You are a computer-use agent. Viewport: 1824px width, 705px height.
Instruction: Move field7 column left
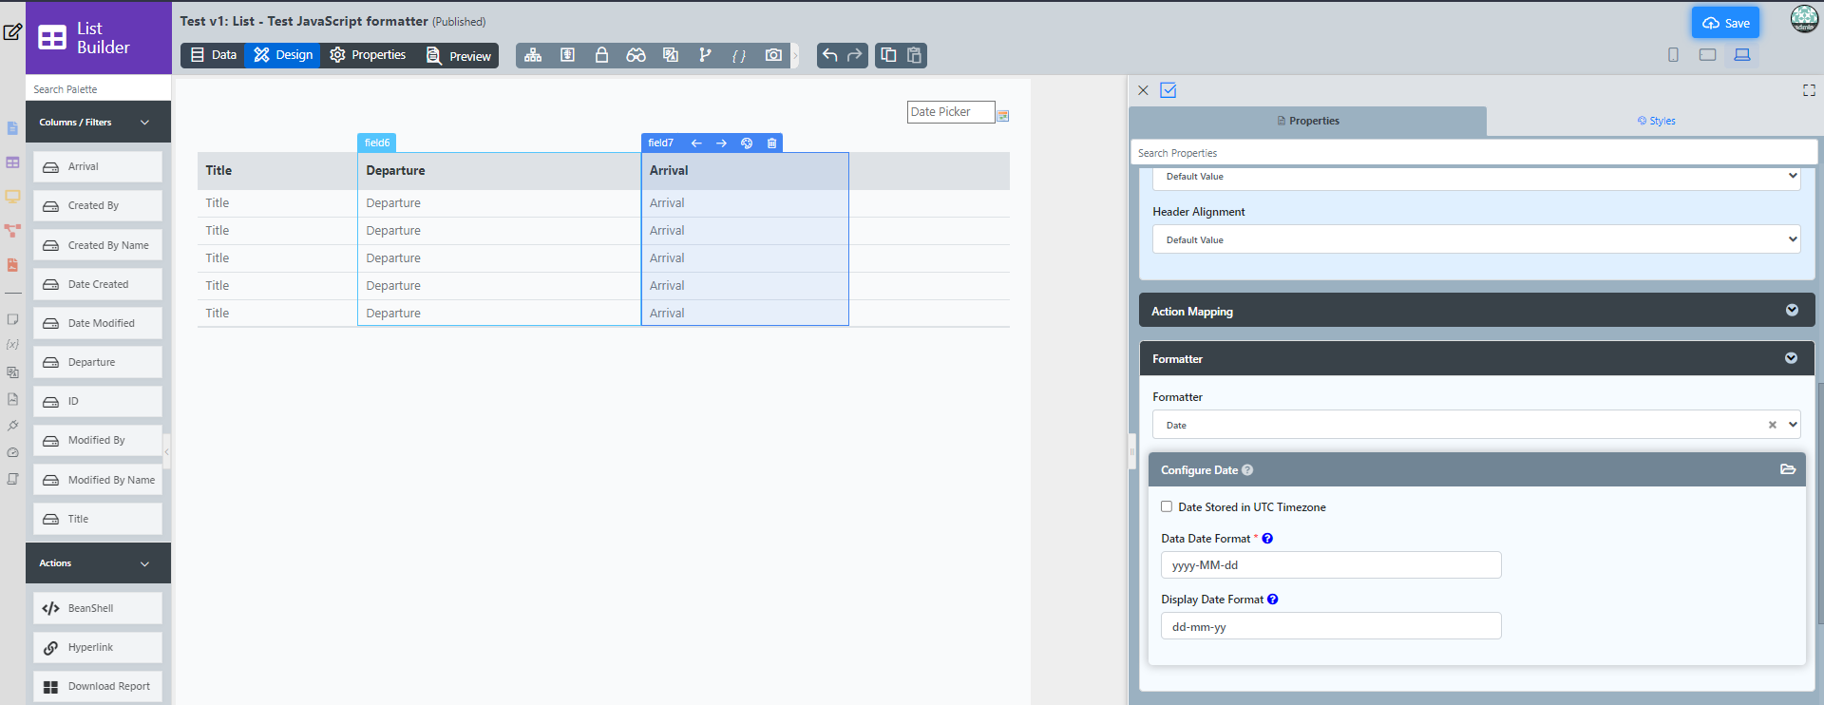point(696,143)
